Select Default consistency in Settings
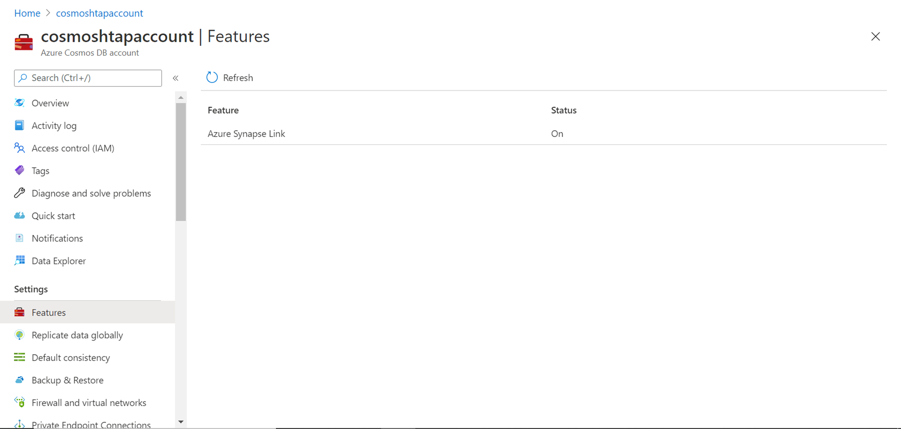Viewport: 901px width, 429px height. (71, 357)
